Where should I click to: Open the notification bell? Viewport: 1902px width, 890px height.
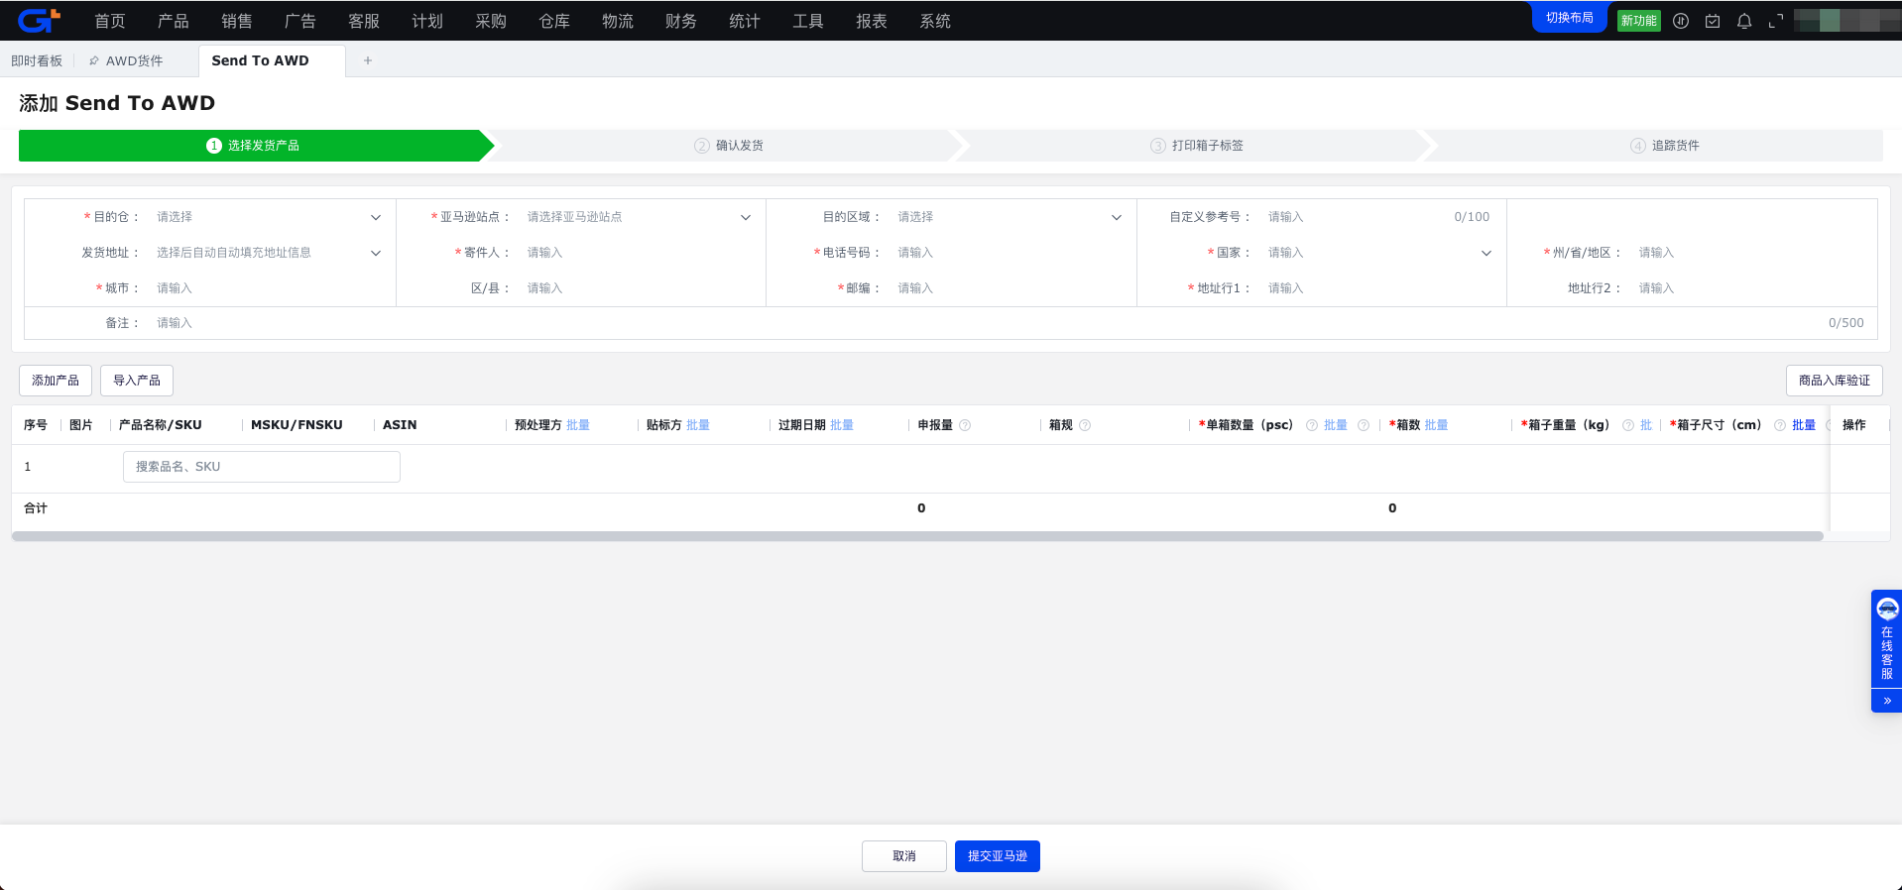tap(1744, 21)
